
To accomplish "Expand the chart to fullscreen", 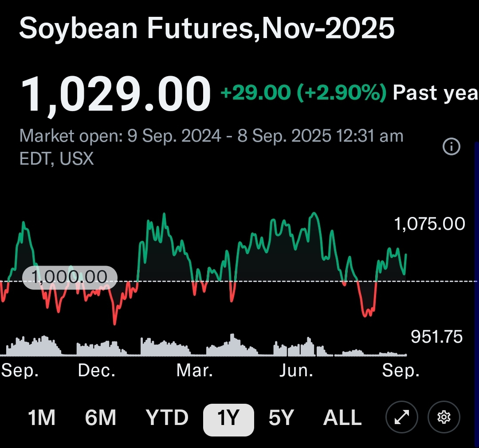I will click(401, 417).
